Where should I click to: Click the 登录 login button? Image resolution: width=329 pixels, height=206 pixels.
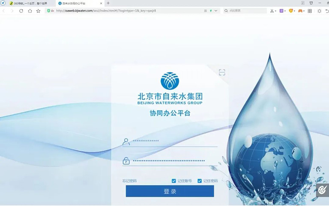click(170, 191)
